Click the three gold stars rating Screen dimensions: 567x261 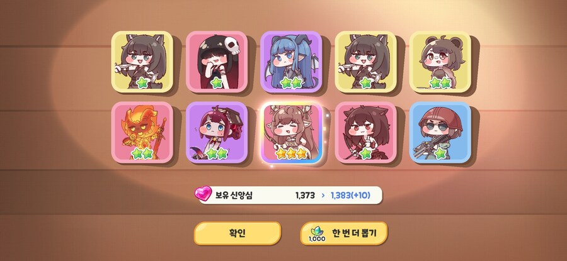(291, 154)
